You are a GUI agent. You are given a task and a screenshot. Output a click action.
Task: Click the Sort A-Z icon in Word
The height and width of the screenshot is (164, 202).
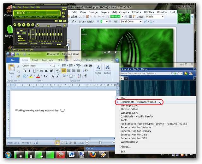pyautogui.click(x=79, y=76)
